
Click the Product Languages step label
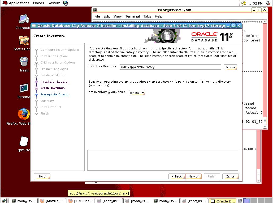(54, 69)
